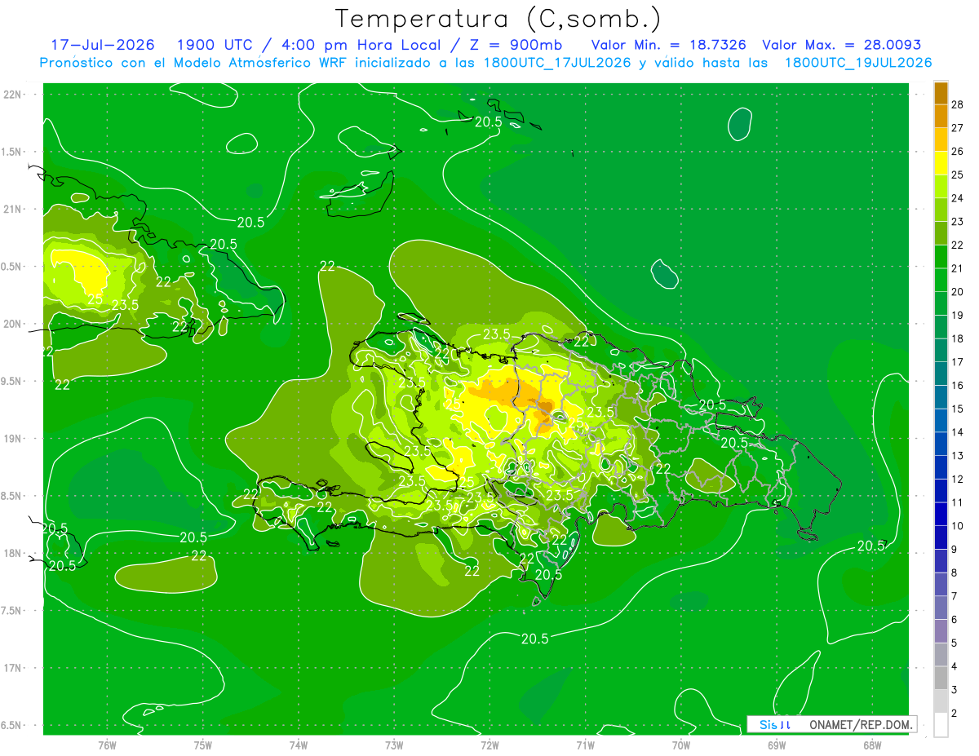Click the "21" label on the color scale
The height and width of the screenshot is (756, 979).
[958, 268]
